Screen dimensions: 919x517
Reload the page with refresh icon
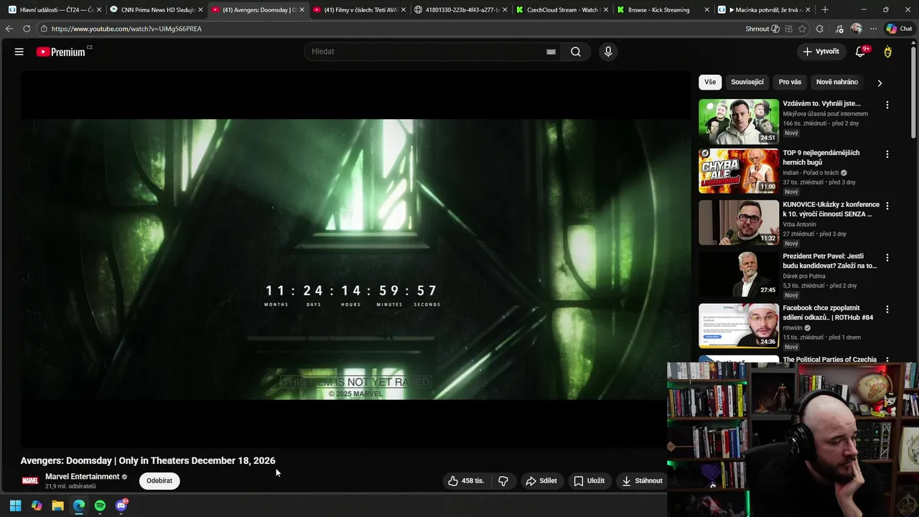27,29
